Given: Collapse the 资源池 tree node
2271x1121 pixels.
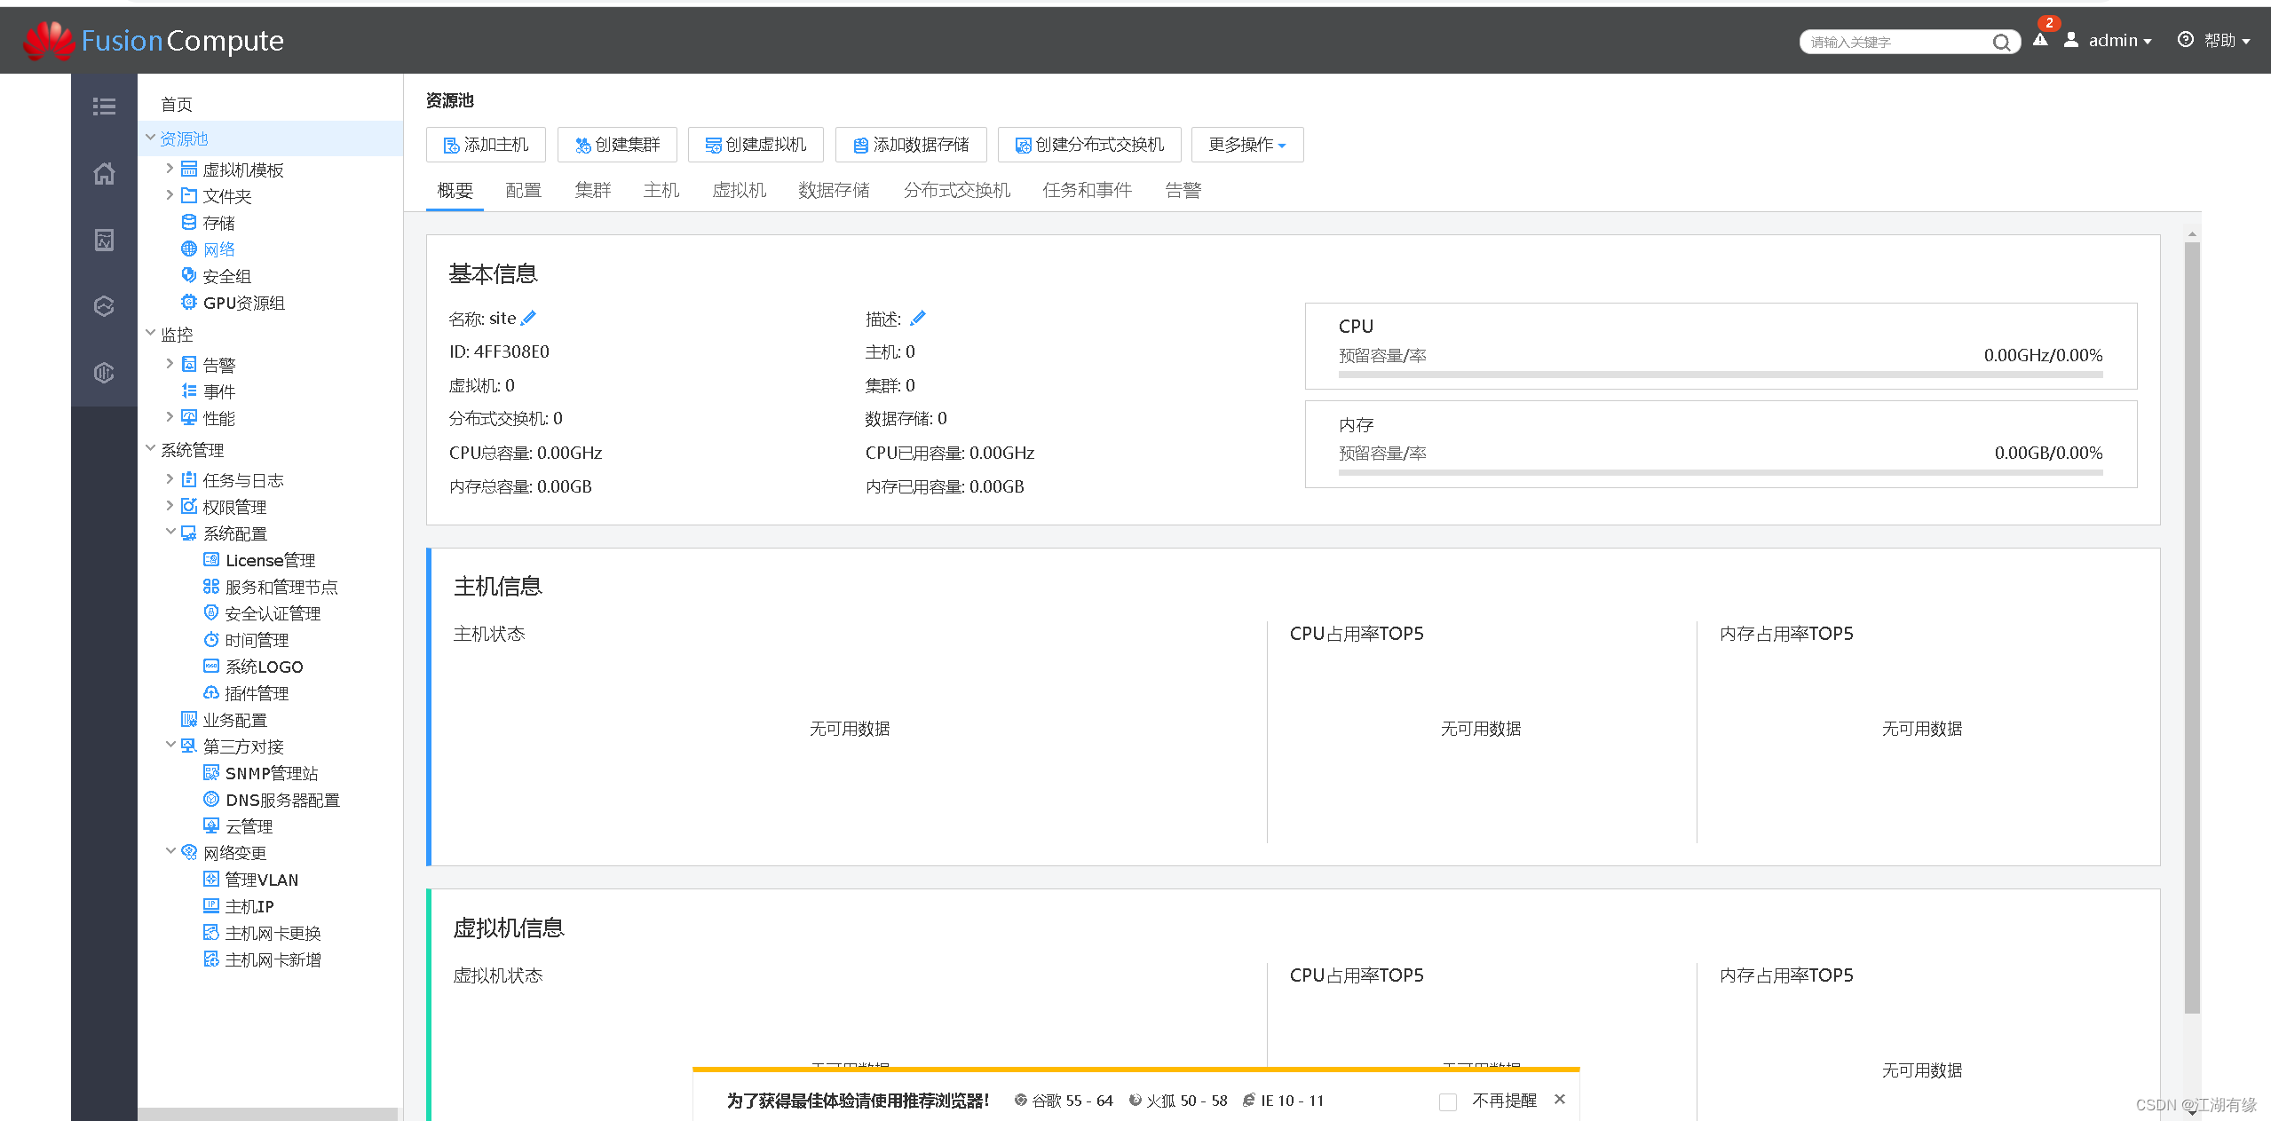Looking at the screenshot, I should point(150,138).
